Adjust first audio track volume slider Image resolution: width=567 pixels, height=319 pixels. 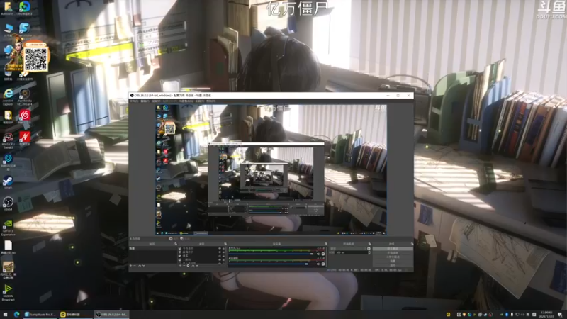[x=272, y=254]
